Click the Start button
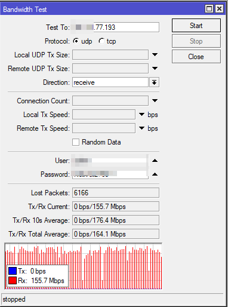Screen dimensions: 228x307 (x=196, y=26)
